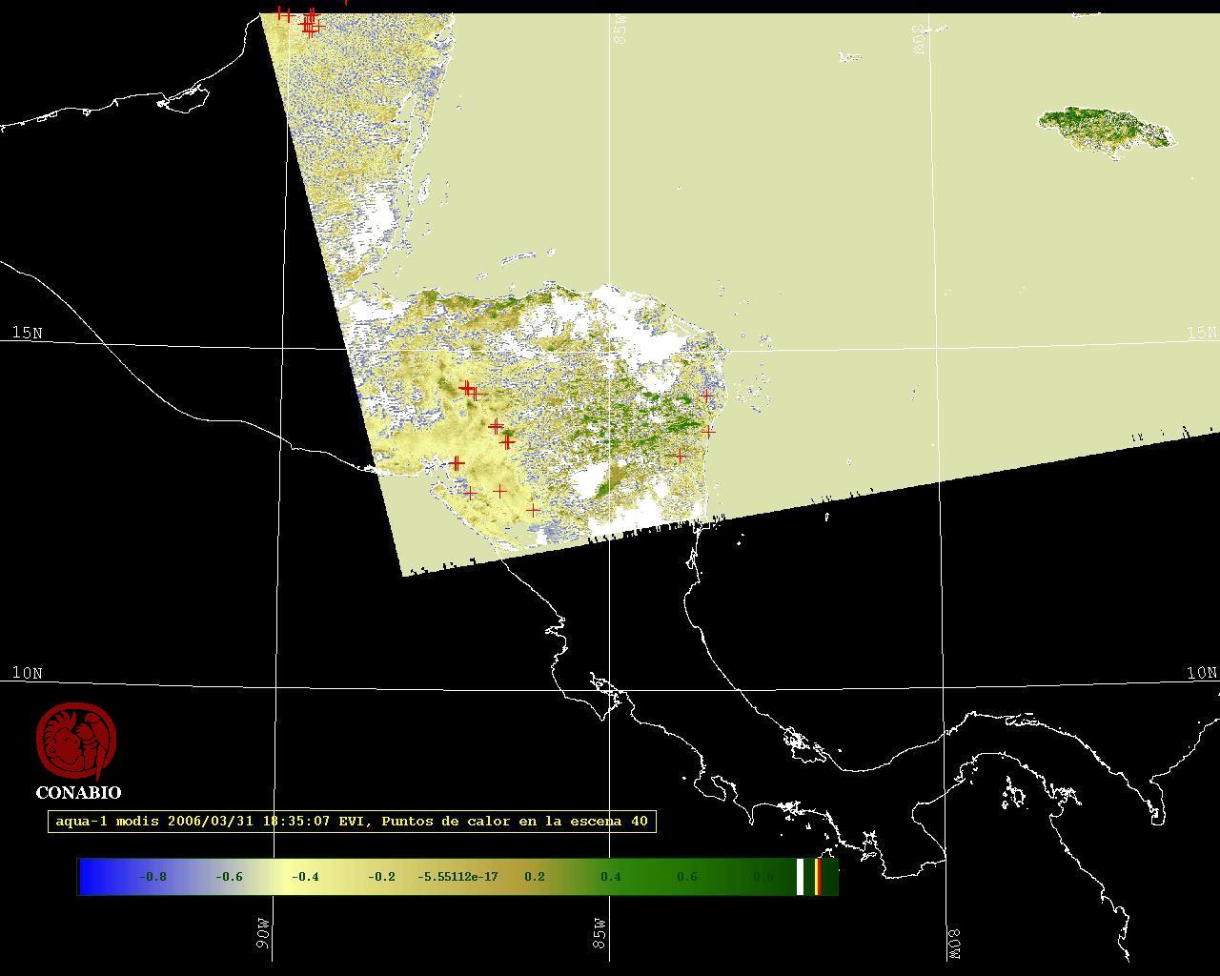
Task: Click the 90W longitude label at bottom
Action: point(263,933)
